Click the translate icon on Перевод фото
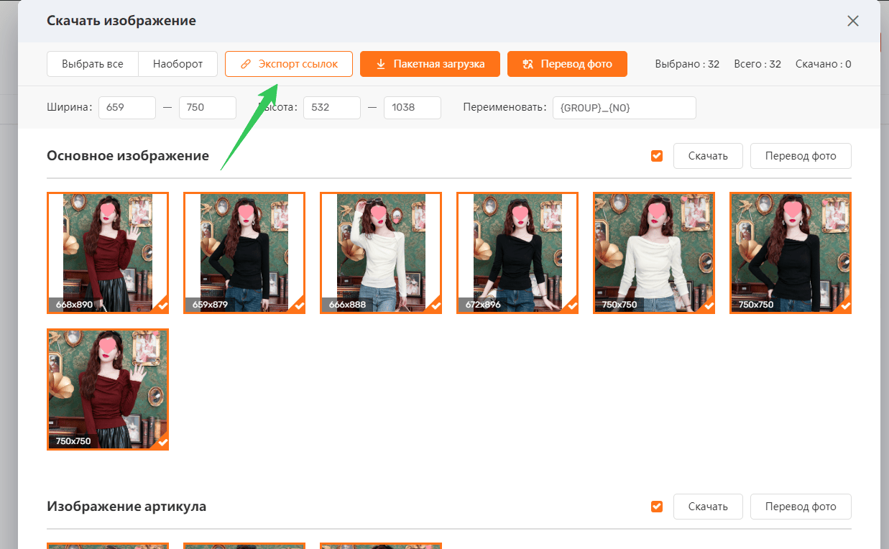889x549 pixels. (528, 64)
